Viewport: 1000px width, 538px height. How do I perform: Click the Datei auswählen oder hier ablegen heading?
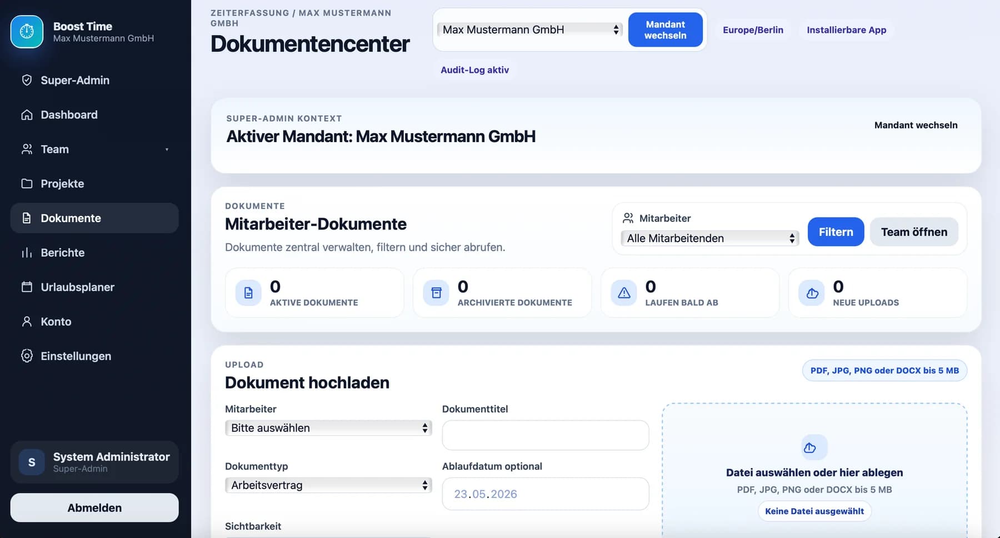pos(814,472)
